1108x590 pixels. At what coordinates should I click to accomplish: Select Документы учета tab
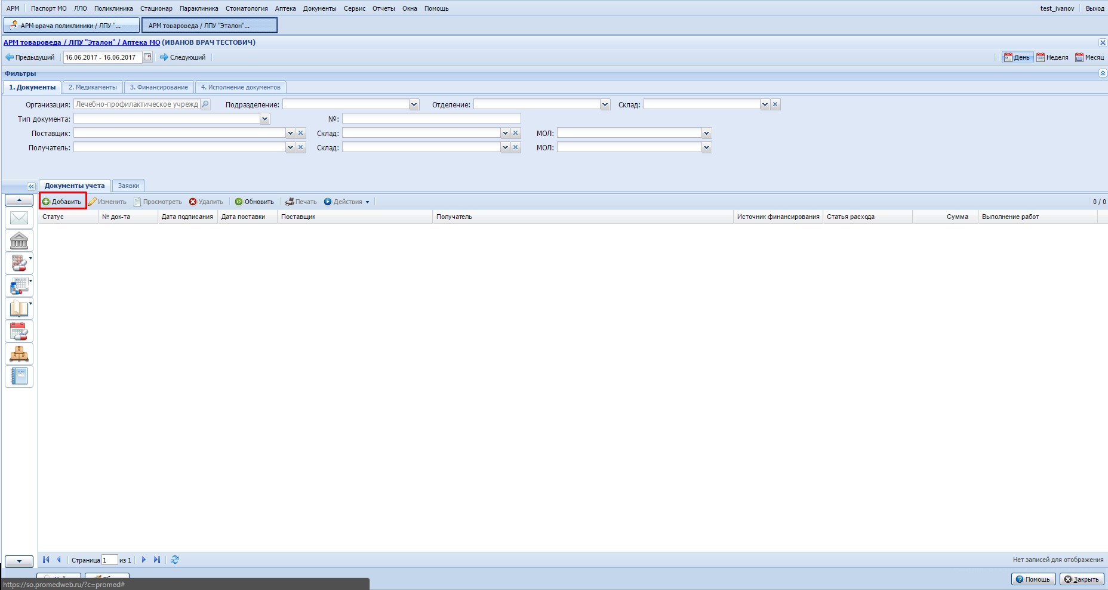(x=75, y=186)
